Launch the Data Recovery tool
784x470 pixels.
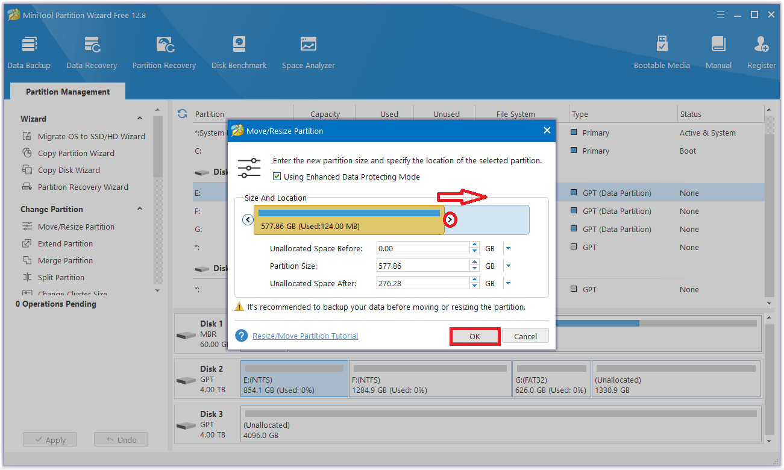pyautogui.click(x=92, y=52)
